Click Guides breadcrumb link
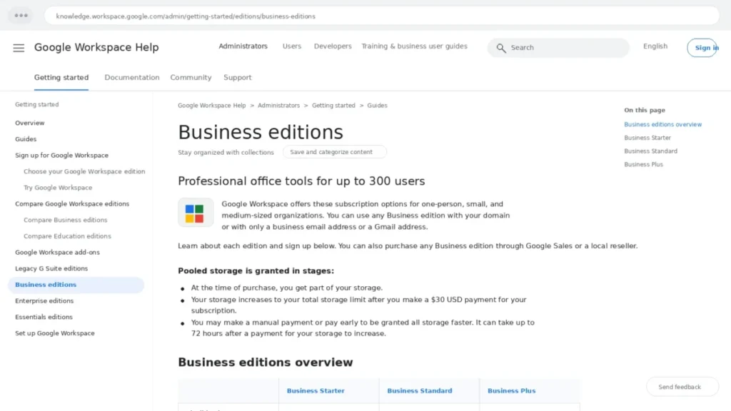This screenshot has width=731, height=411. coord(377,106)
